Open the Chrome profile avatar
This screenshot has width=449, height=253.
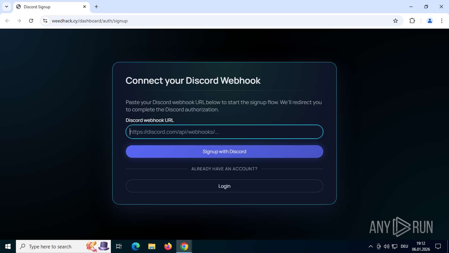coord(430,21)
